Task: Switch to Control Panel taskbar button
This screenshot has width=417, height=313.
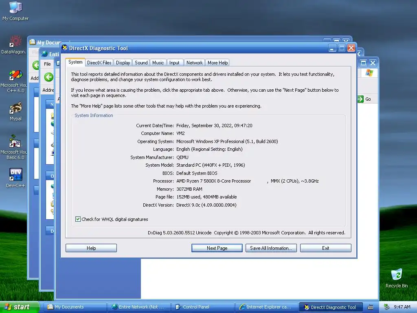Action: click(203, 307)
